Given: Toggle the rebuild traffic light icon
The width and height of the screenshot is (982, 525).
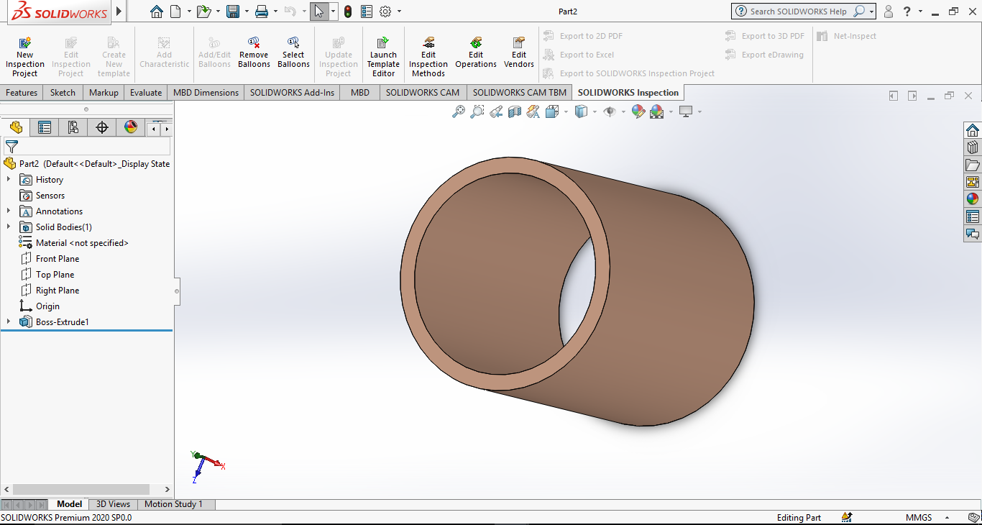Looking at the screenshot, I should [348, 12].
